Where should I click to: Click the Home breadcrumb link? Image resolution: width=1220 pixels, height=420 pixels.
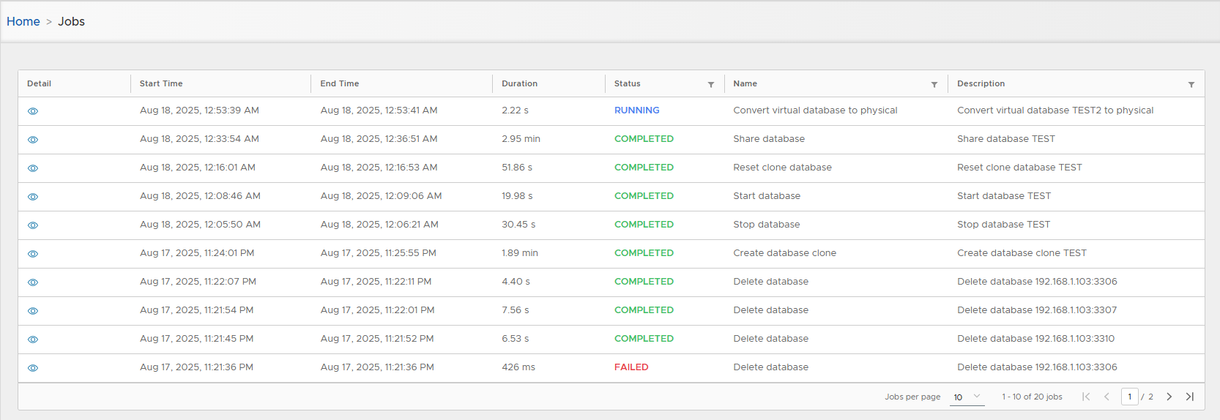click(23, 22)
